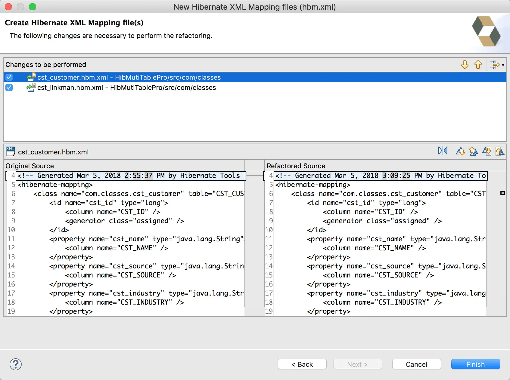Viewport: 510px width, 380px height.
Task: Go back with the Back button
Action: [302, 364]
